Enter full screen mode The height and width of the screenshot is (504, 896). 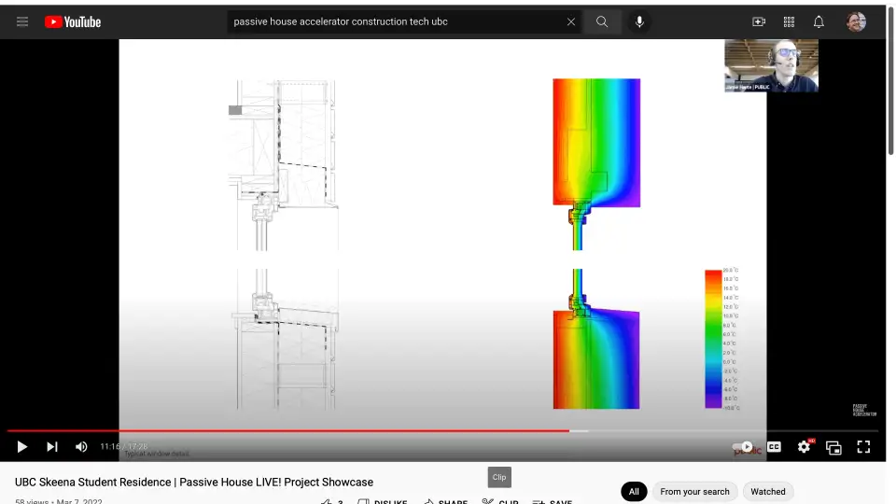tap(863, 447)
